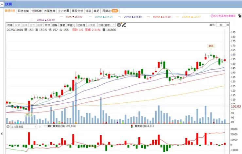Image resolution: width=242 pixels, height=154 pixels.
Task: Click the 165 high price marker
Action: pos(211,46)
